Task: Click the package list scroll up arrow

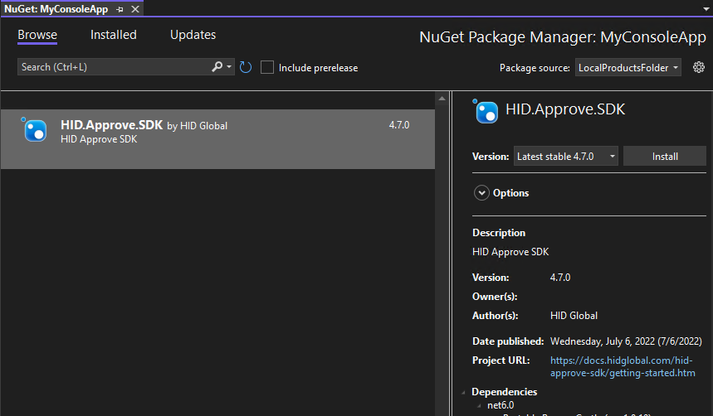Action: coord(442,99)
